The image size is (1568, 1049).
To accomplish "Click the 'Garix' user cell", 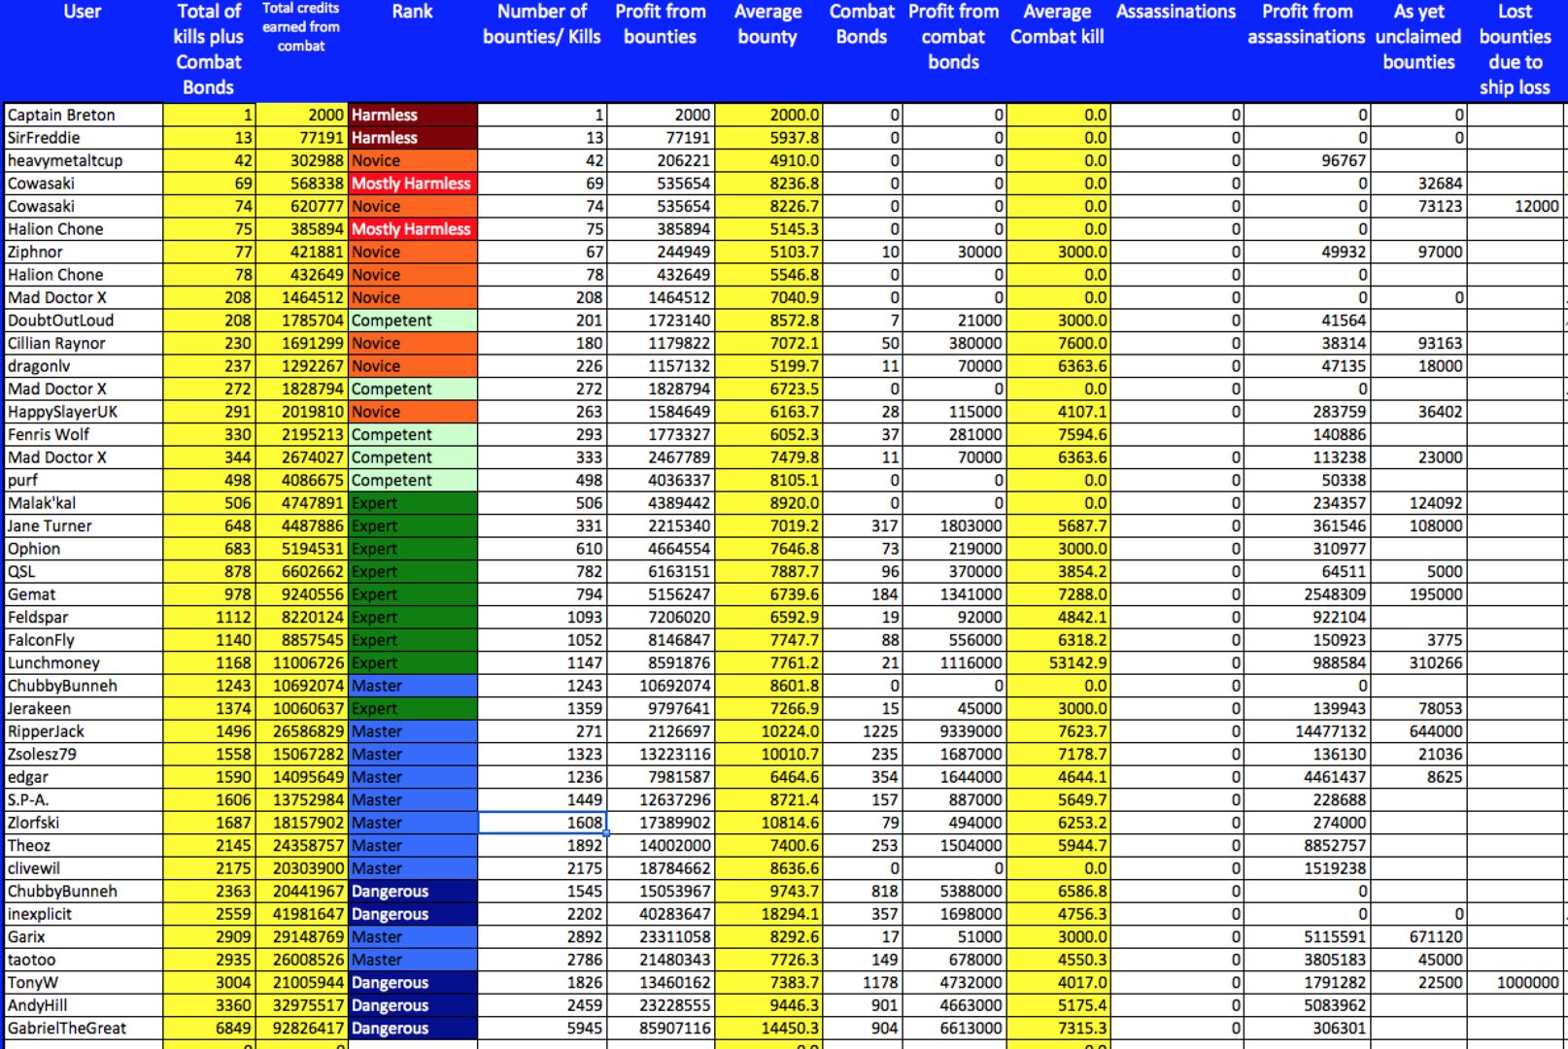I will 83,936.
